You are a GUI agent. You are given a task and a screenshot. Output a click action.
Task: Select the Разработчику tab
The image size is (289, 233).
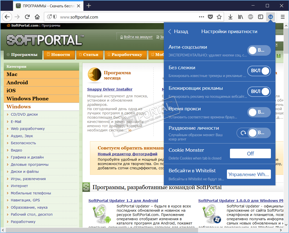[x=126, y=55]
